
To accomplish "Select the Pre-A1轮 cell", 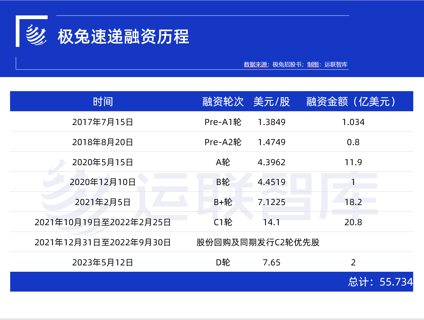I will pos(223,122).
